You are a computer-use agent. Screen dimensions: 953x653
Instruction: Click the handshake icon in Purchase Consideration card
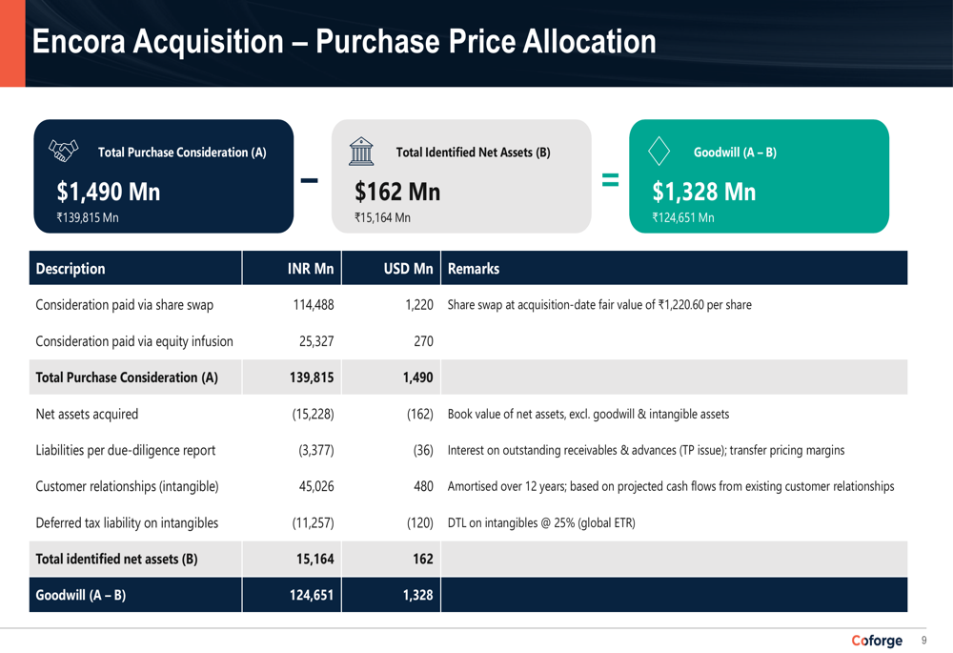(63, 151)
